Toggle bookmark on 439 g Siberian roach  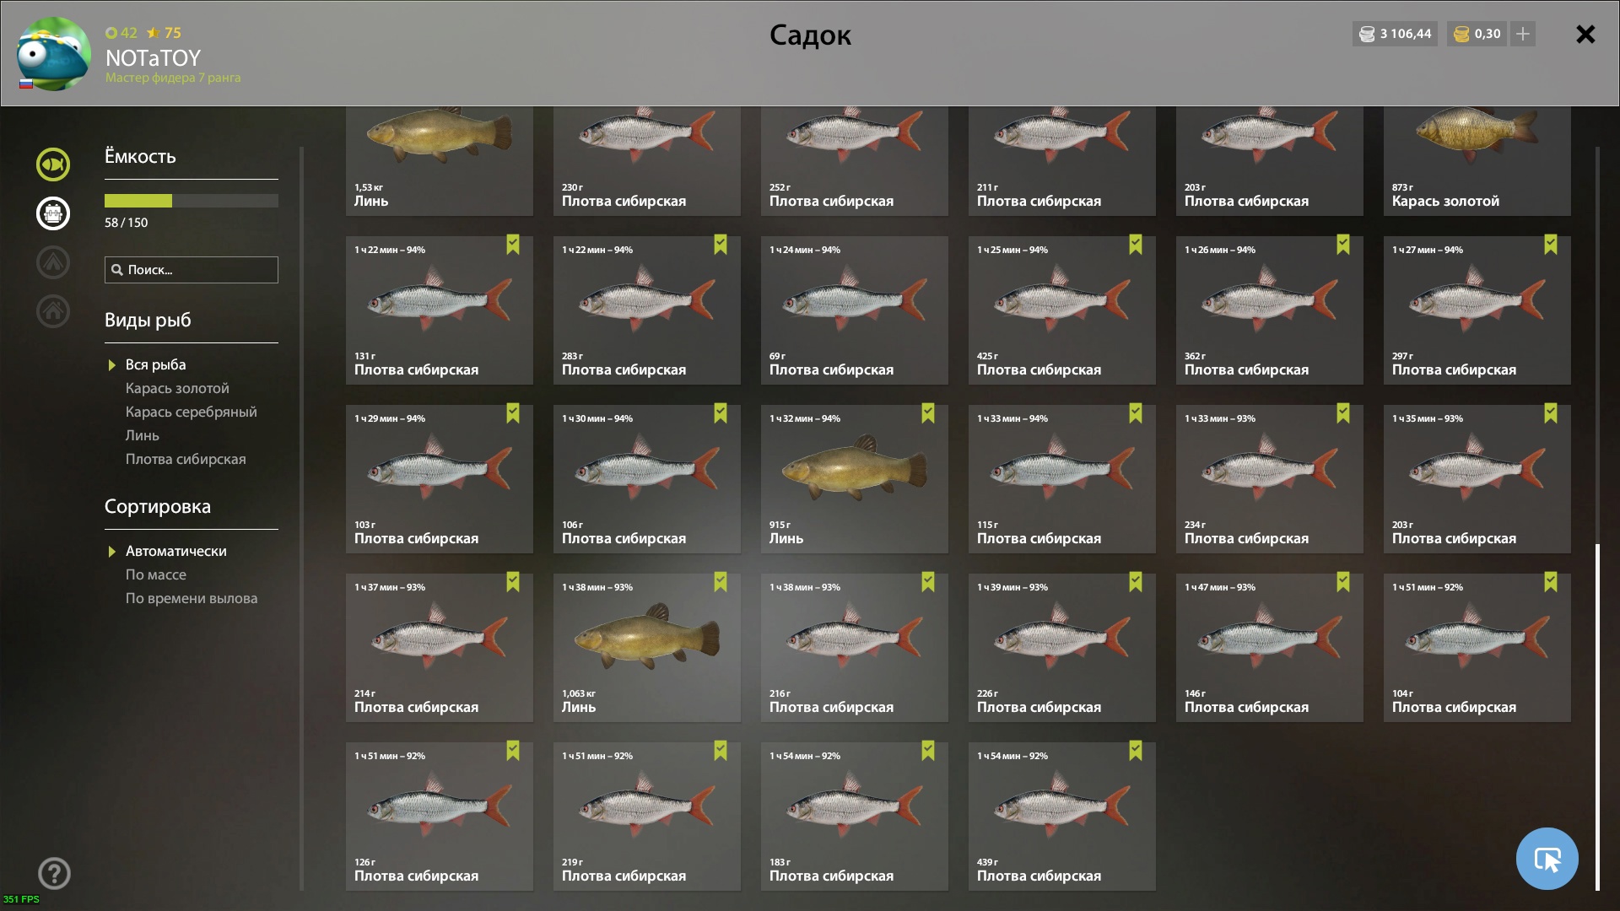point(1136,751)
